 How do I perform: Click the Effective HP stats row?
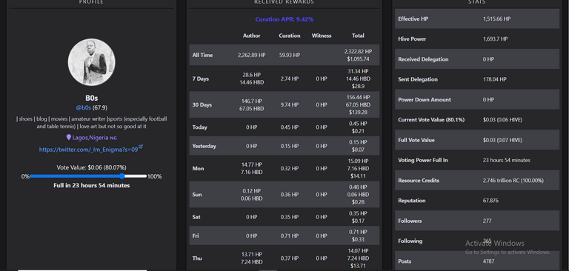477,19
